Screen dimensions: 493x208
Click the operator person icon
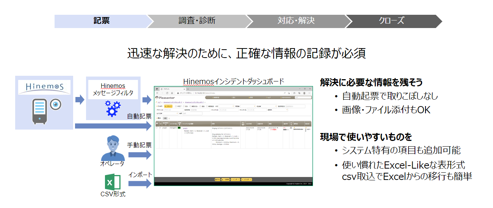[x=112, y=148]
